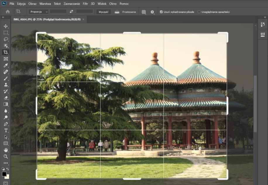
Task: Select the Zoom tool
Action: click(x=6, y=156)
